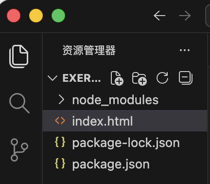Open the package.json file

point(125,164)
